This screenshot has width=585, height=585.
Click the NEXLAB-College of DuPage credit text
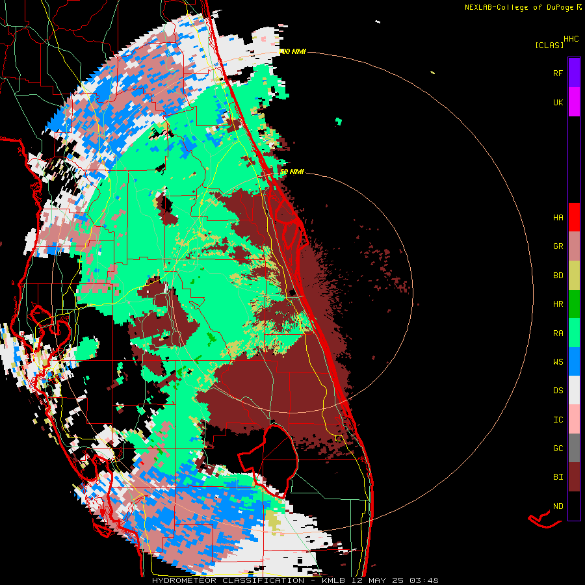[519, 7]
